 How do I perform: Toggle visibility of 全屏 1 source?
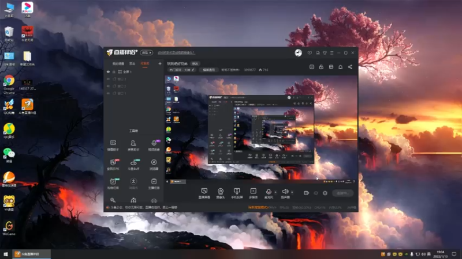click(x=108, y=71)
